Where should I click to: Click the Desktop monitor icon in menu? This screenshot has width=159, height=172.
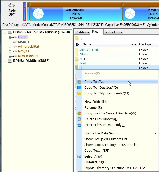(x=79, y=88)
